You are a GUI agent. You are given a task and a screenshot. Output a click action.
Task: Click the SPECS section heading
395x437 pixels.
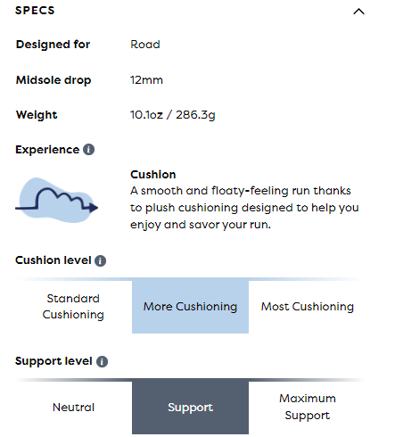click(35, 11)
